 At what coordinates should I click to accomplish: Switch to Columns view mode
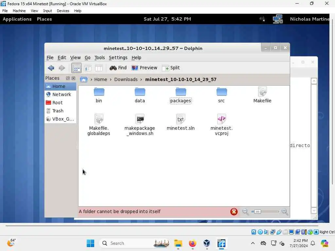click(99, 68)
